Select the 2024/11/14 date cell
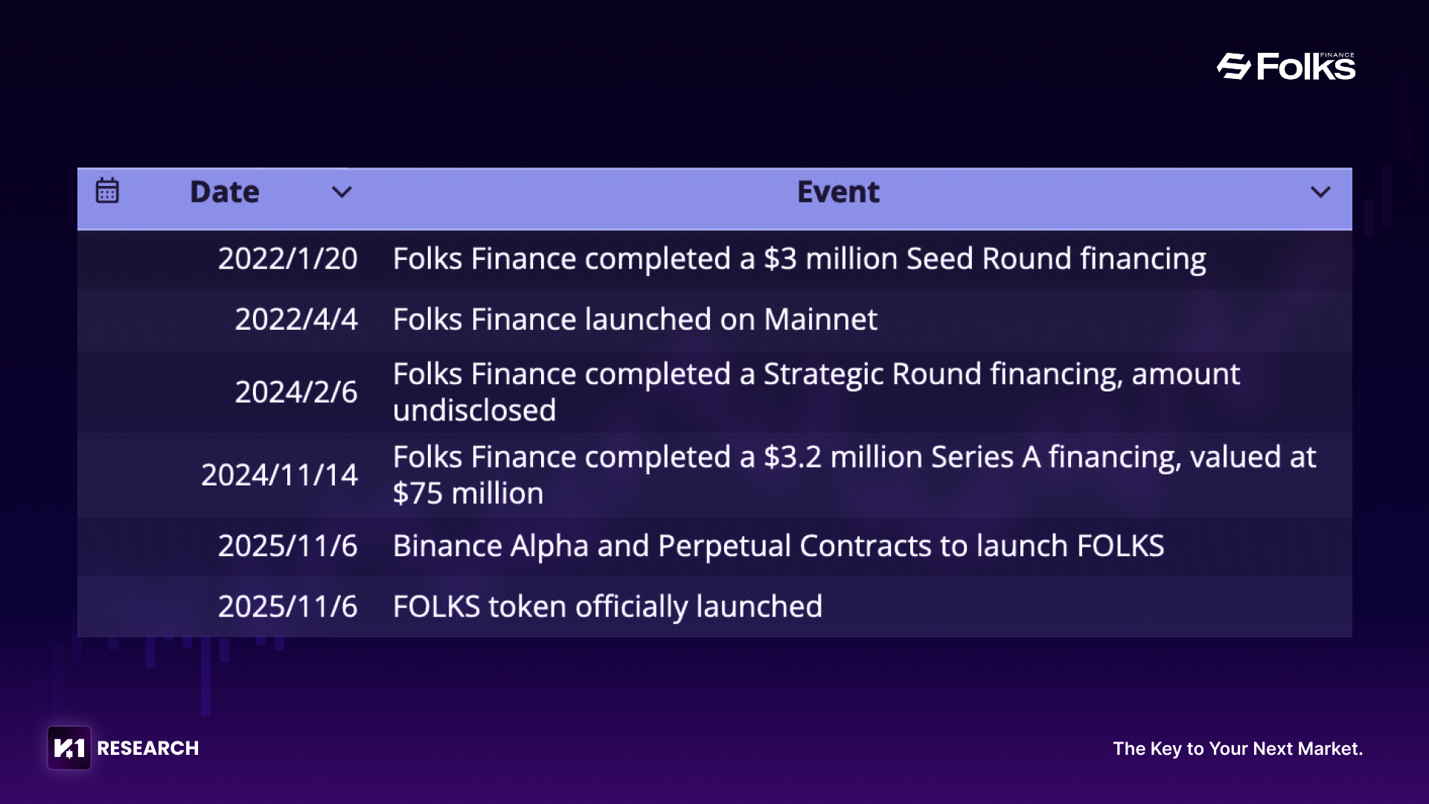The width and height of the screenshot is (1429, 804). point(279,475)
